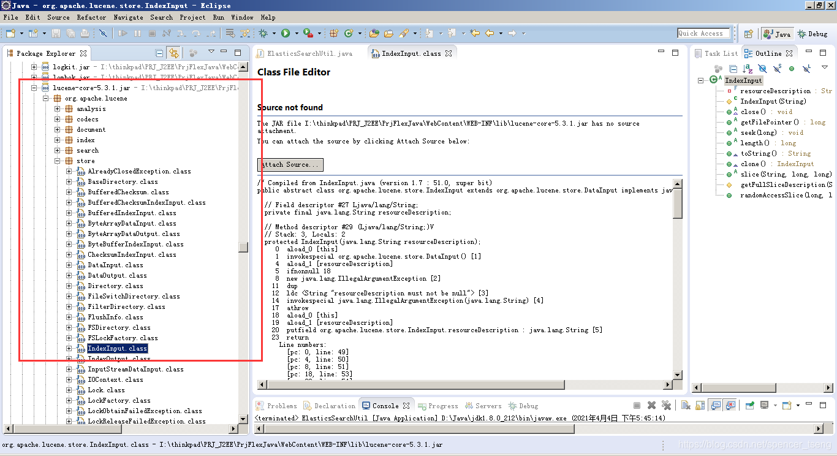Viewport: 837px width, 456px height.
Task: Click the Attach Source button
Action: tap(290, 164)
